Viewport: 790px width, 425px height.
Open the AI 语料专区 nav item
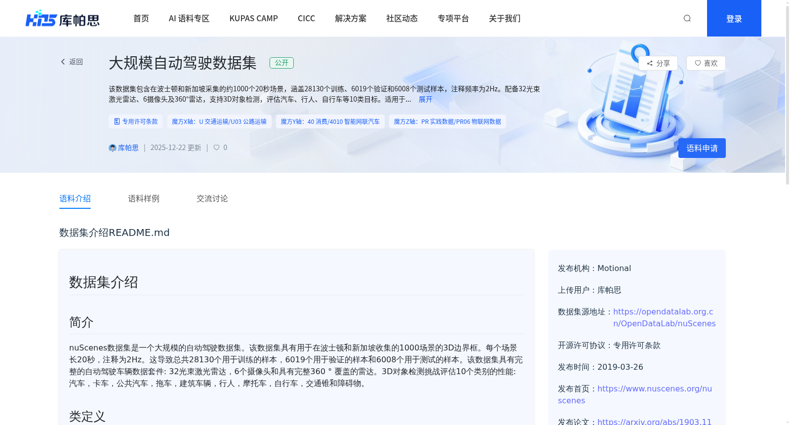189,18
